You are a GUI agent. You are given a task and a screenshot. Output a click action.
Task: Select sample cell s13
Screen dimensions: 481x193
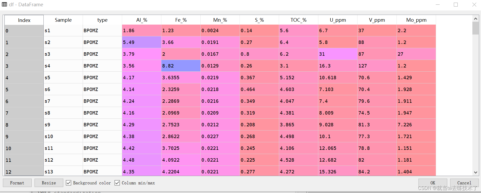63,171
